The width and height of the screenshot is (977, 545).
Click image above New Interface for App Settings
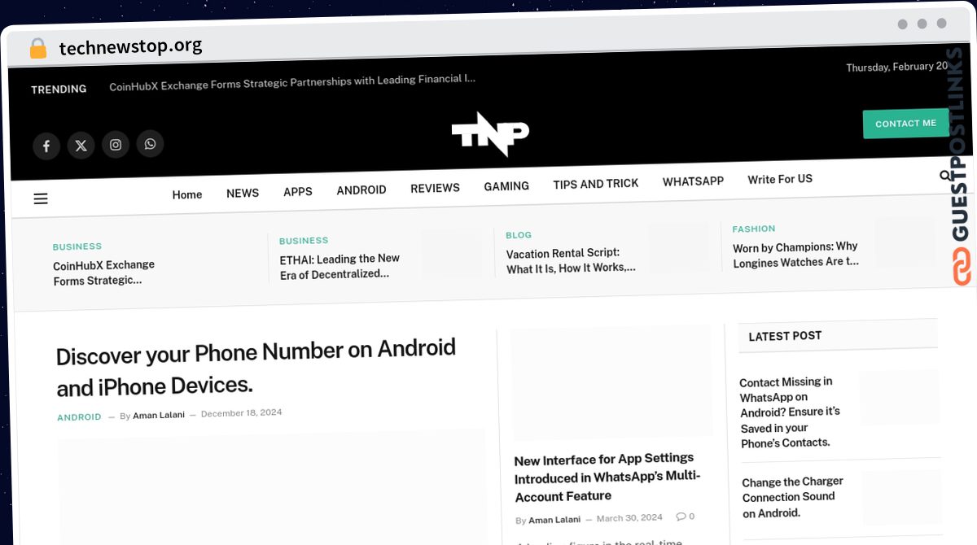coord(611,383)
